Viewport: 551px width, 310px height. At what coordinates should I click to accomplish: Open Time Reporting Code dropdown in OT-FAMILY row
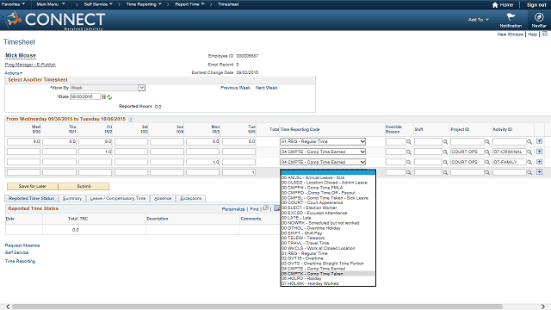tap(323, 162)
